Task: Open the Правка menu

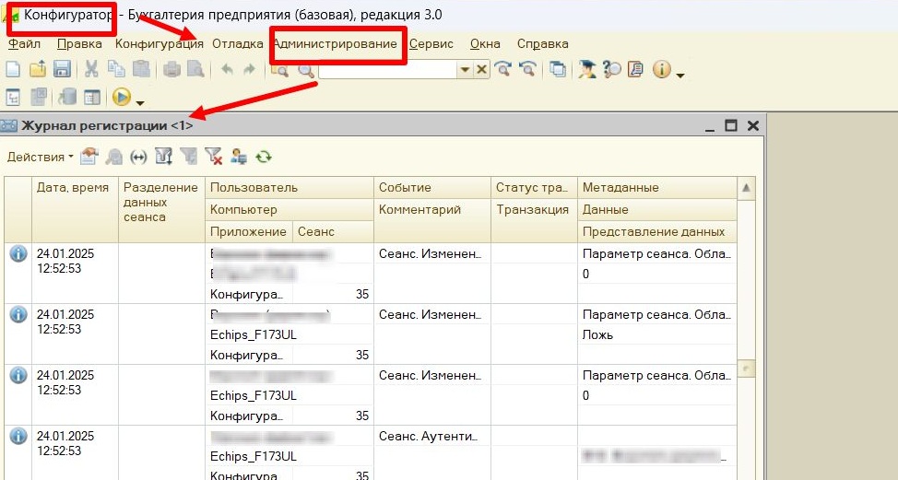Action: click(x=79, y=43)
